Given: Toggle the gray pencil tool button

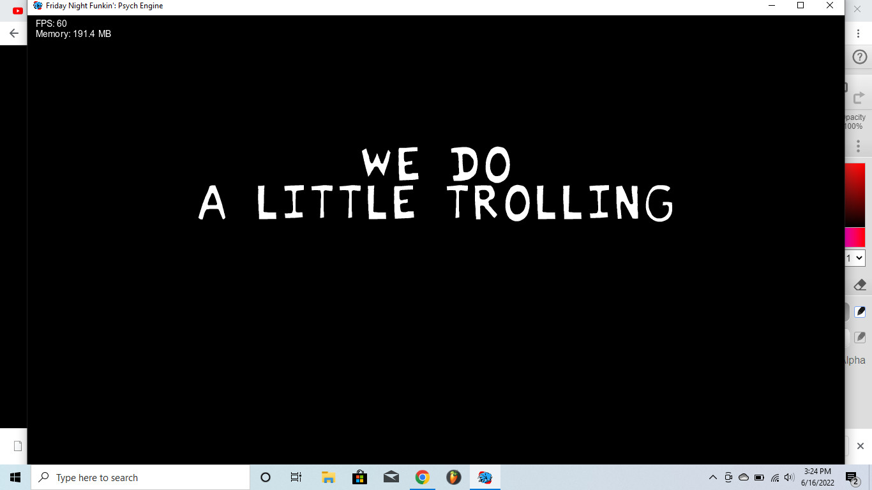Looking at the screenshot, I should (860, 337).
